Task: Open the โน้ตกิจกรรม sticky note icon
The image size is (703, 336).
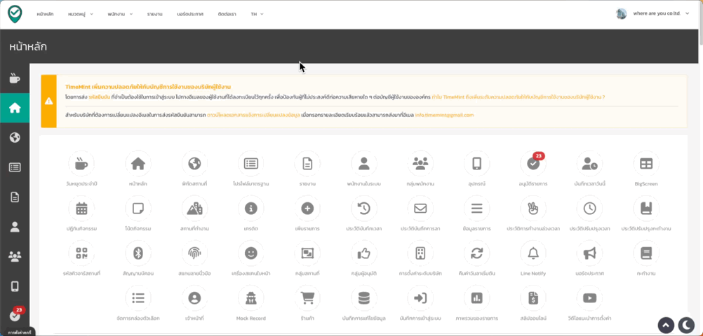Action: pyautogui.click(x=138, y=209)
